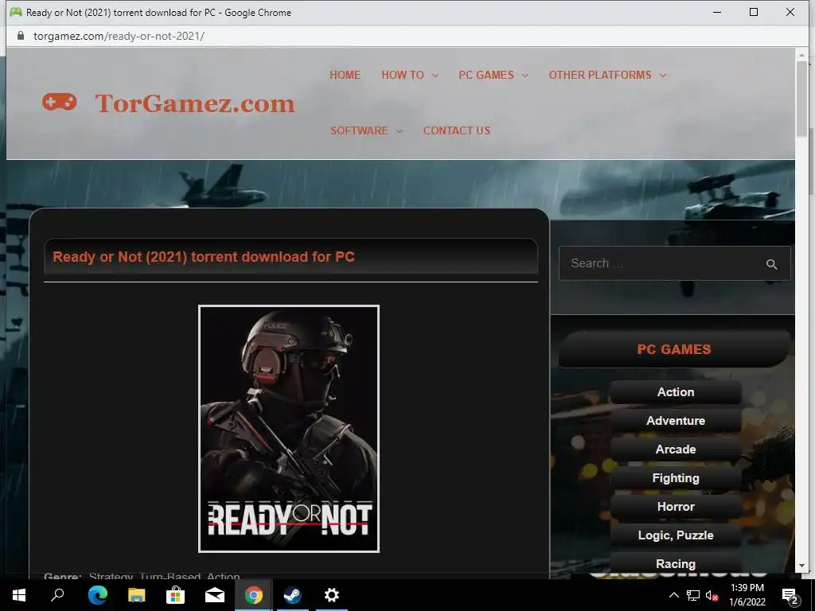Open Settings gear in taskbar
Viewport: 815px width, 611px height.
click(x=332, y=595)
